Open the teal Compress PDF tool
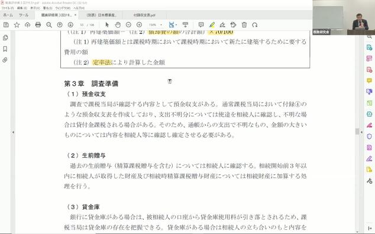Viewport: 375px width, 234px height. [369, 114]
